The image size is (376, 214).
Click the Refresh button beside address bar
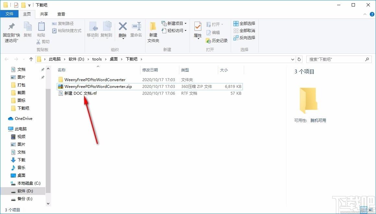point(299,59)
